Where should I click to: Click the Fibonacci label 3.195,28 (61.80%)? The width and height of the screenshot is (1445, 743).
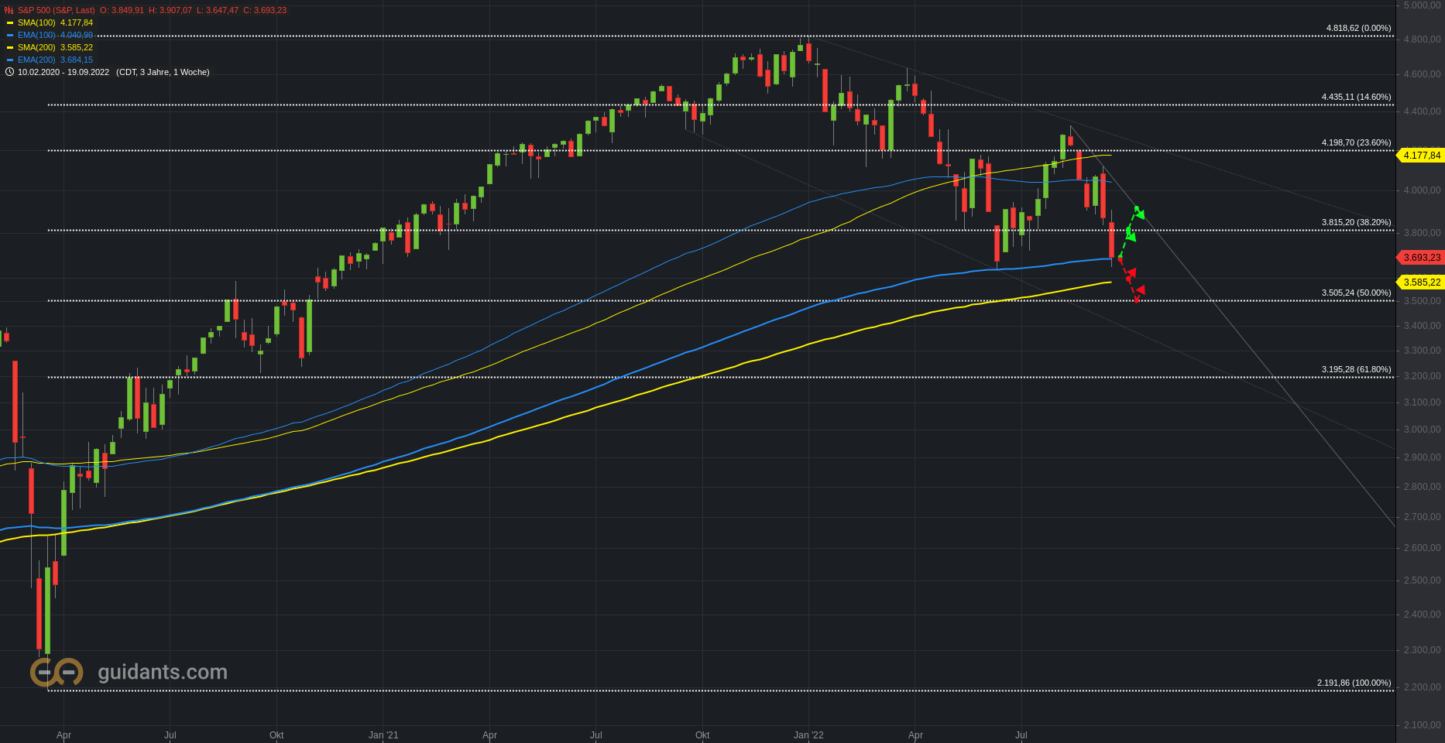1356,369
